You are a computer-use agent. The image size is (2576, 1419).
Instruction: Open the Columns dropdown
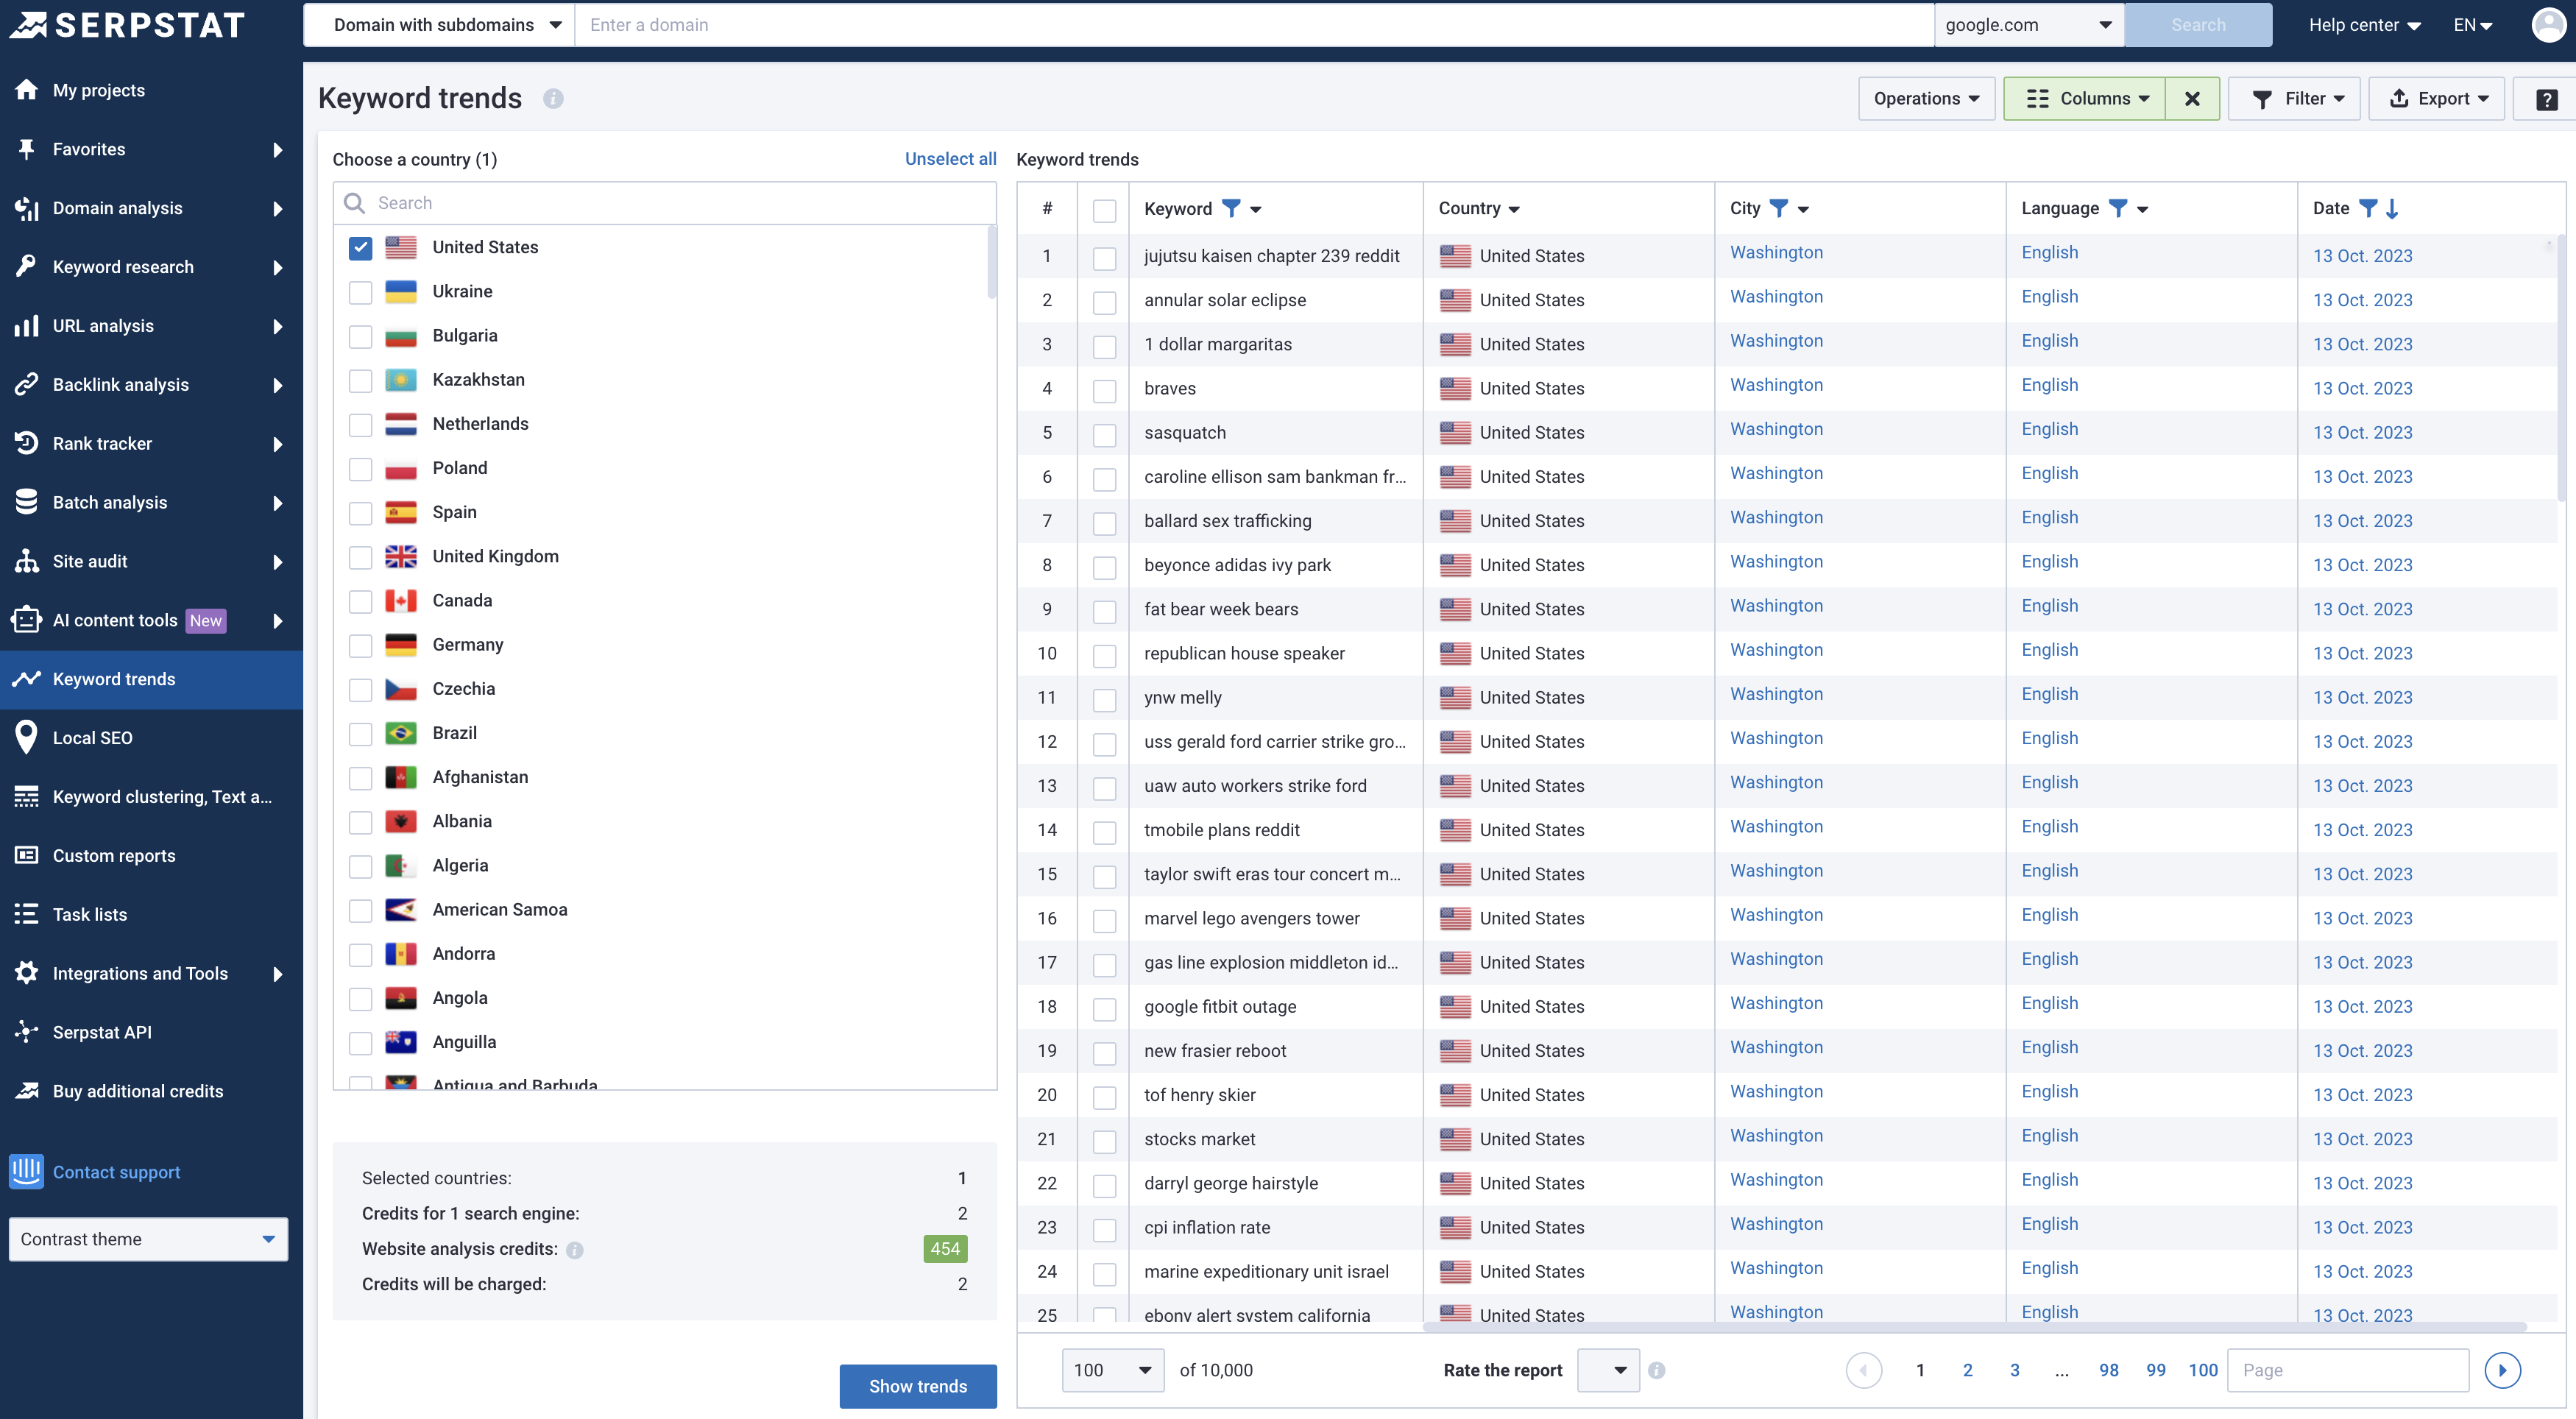2085,99
